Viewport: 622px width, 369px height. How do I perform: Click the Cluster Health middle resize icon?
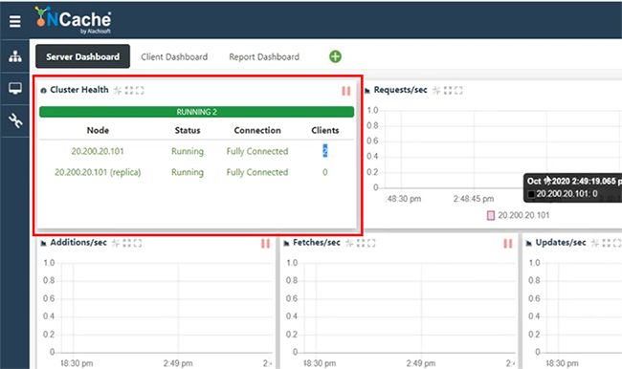coord(129,91)
